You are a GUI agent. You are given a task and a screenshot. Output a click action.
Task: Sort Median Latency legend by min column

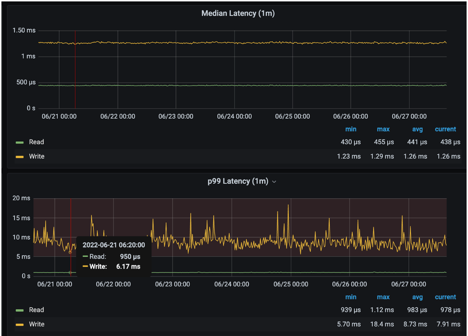(x=351, y=129)
